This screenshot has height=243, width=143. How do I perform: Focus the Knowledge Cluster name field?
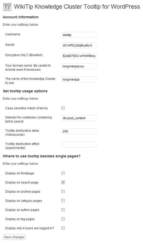(79, 80)
